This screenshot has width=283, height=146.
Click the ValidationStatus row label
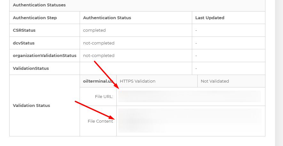tap(31, 68)
